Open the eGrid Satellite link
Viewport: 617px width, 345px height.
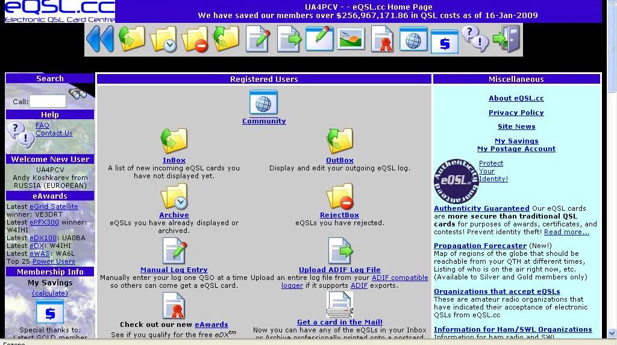(x=54, y=207)
